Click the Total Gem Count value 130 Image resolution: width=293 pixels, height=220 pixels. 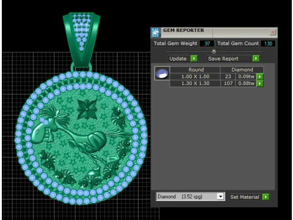[x=268, y=43]
